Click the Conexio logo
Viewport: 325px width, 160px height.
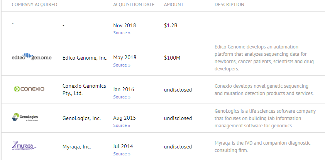pos(29,89)
